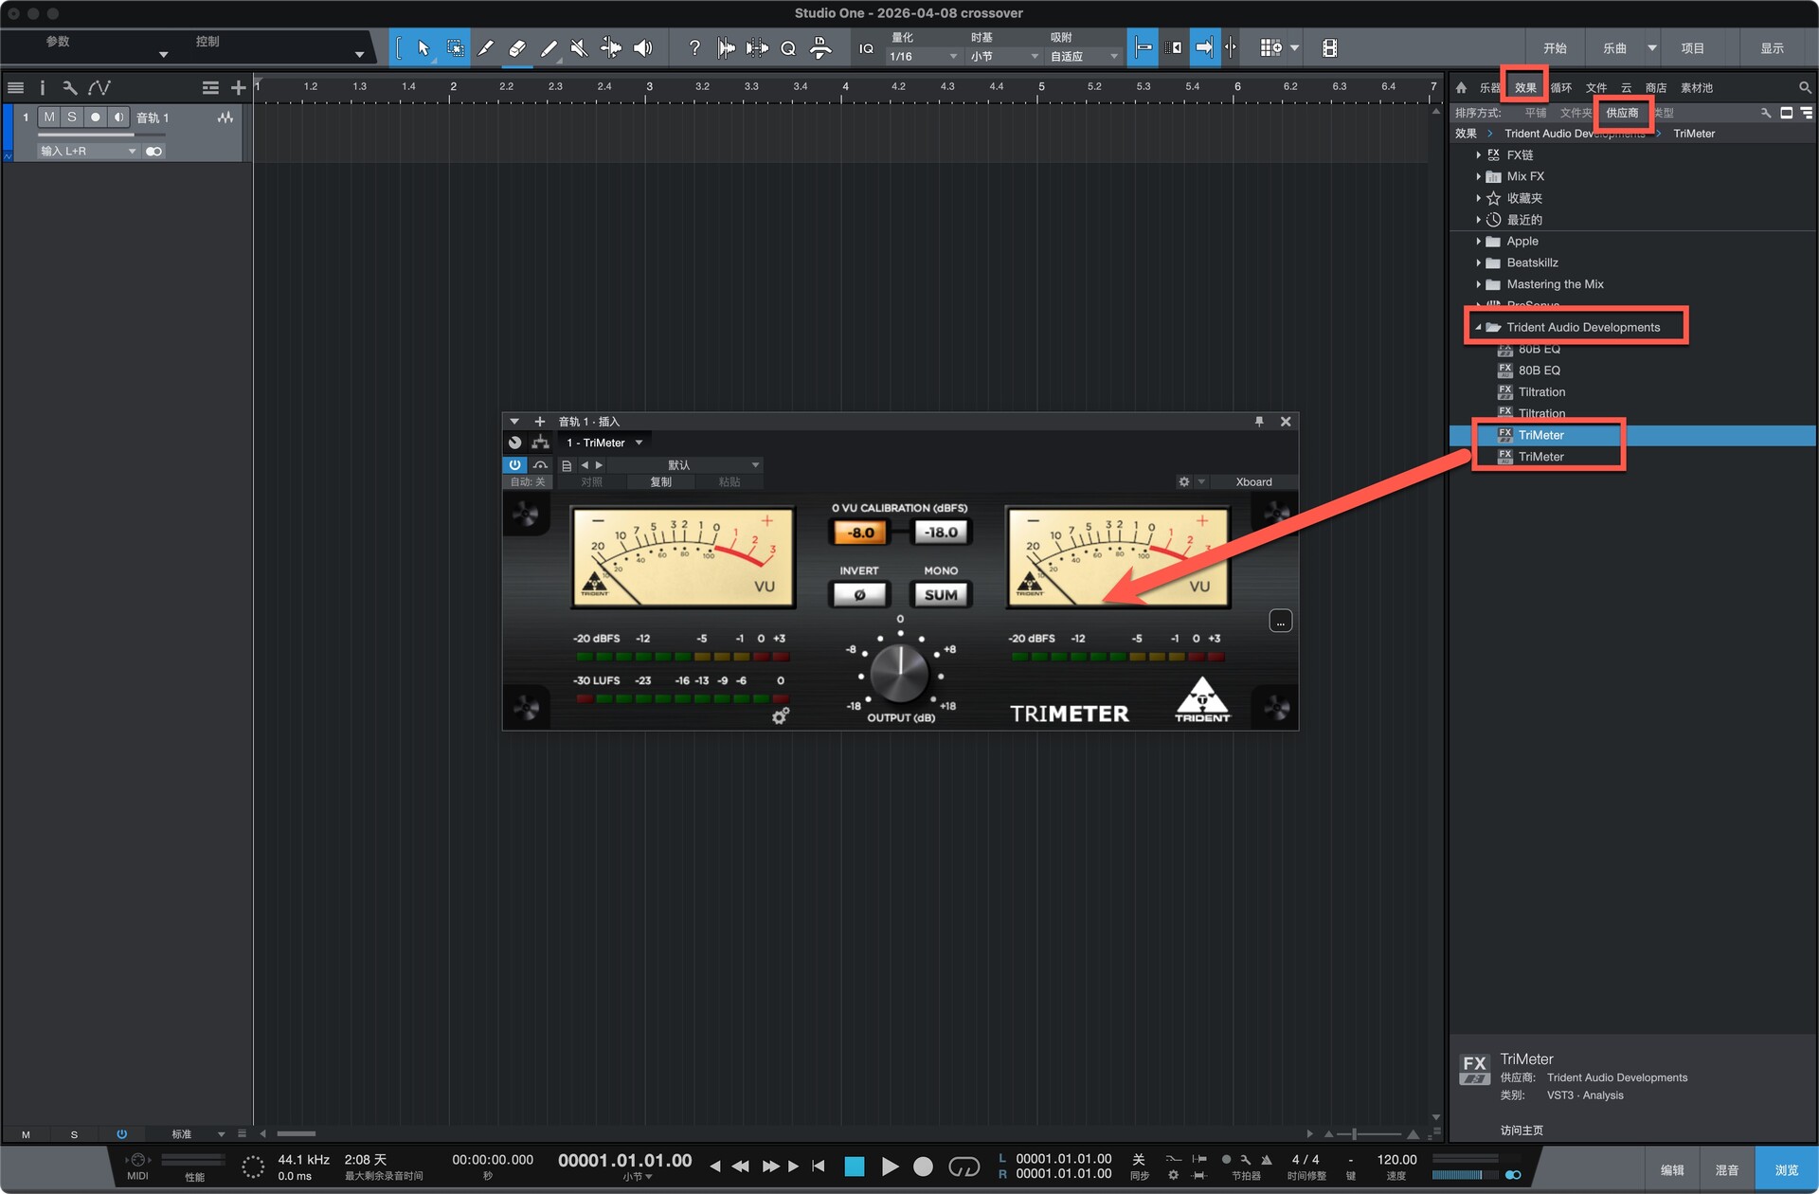This screenshot has width=1819, height=1194.
Task: Click the browser search magnifier icon
Action: pyautogui.click(x=1805, y=87)
